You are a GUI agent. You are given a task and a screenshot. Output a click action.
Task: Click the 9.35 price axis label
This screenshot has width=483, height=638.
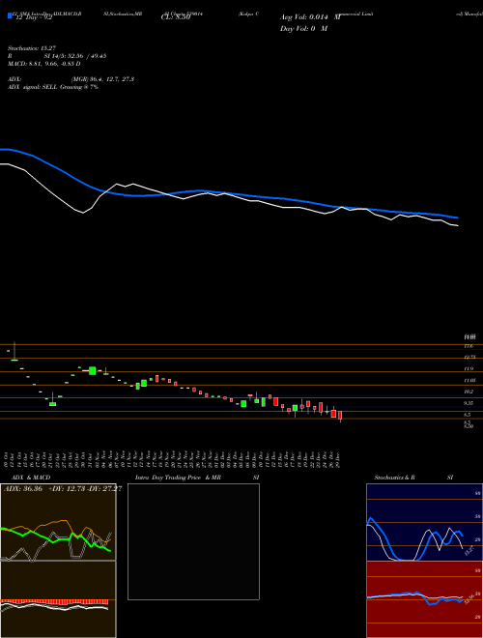pyautogui.click(x=469, y=403)
